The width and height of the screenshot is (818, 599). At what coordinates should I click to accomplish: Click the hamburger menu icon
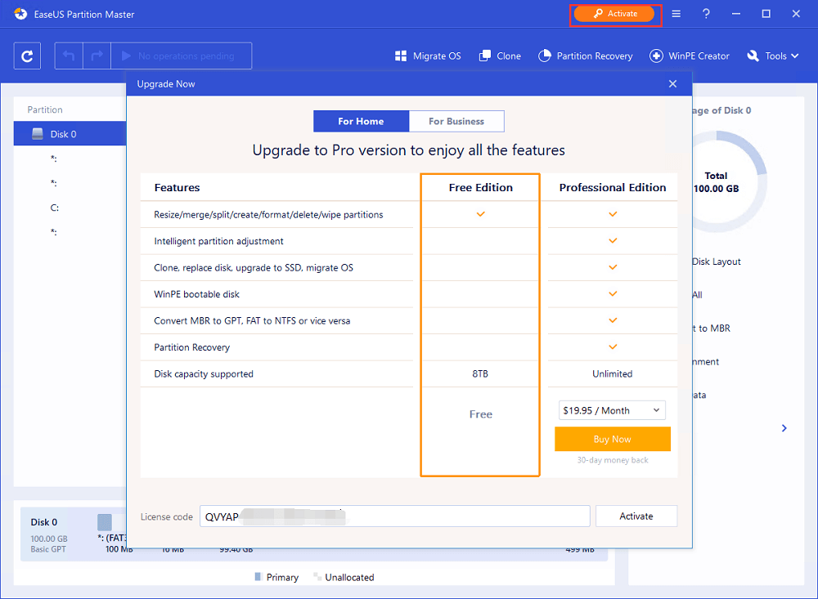678,13
